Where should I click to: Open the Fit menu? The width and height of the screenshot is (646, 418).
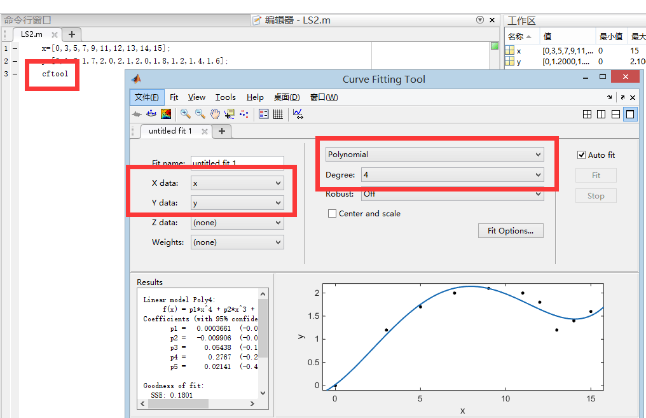pos(174,97)
